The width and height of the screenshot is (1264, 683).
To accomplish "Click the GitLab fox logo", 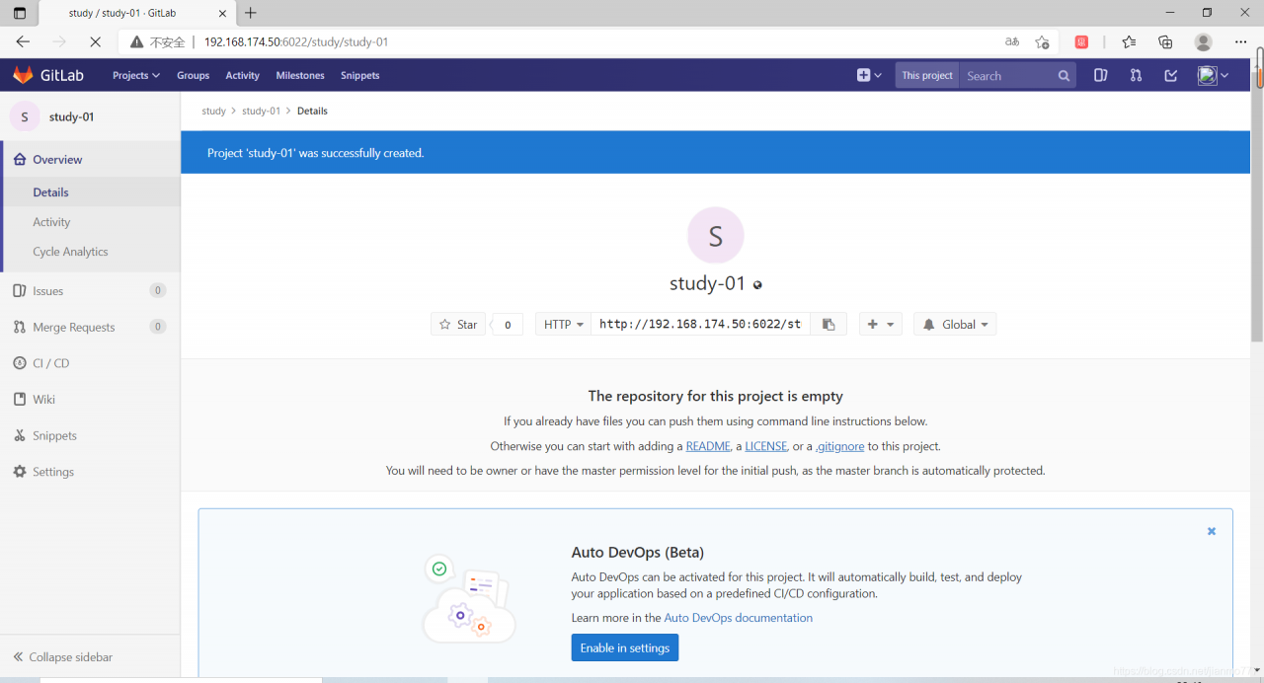I will pyautogui.click(x=22, y=75).
